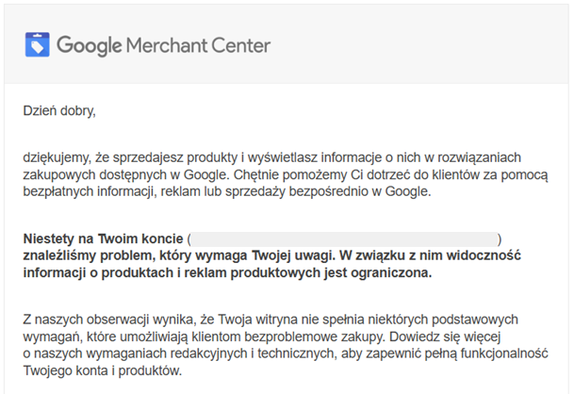Screen dimensions: 574x394
Task: Click the empty gray header area right of logo
Action: (x=424, y=44)
